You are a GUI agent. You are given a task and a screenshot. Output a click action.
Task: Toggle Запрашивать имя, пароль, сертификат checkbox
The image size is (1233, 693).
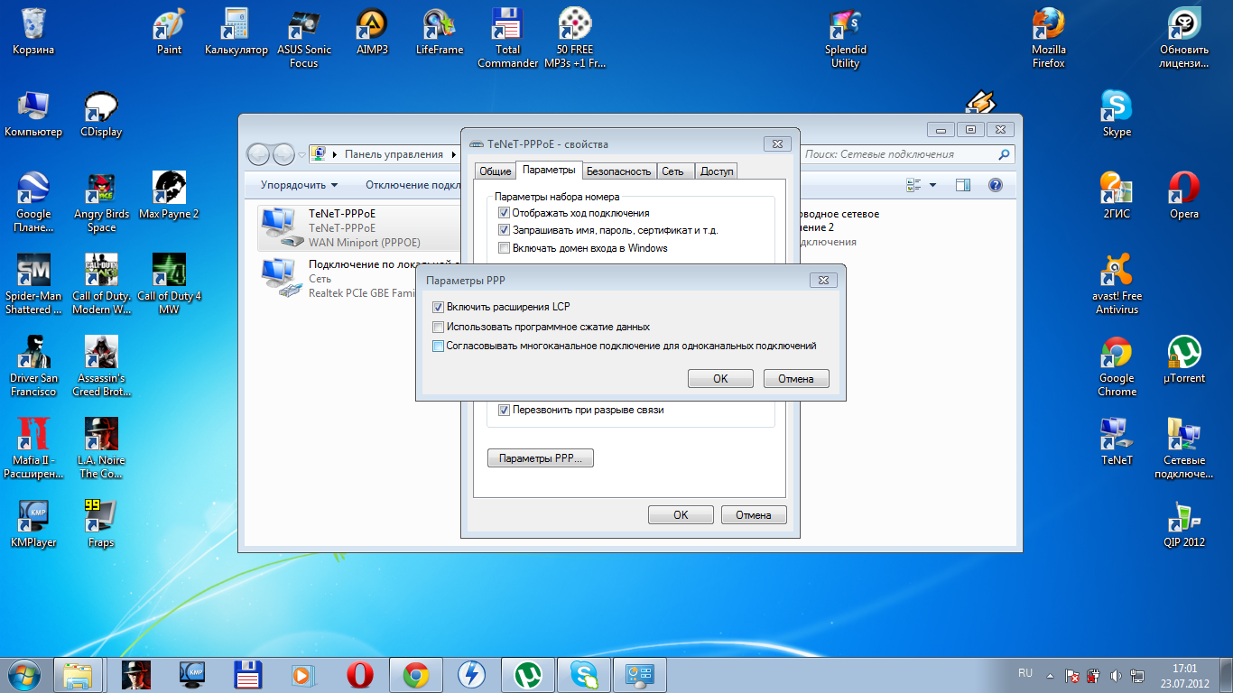504,230
